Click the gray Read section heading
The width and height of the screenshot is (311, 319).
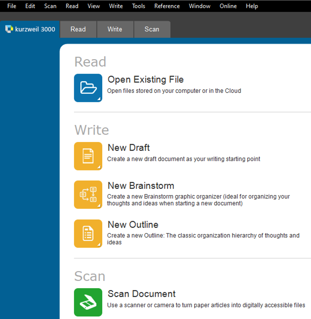click(x=90, y=62)
